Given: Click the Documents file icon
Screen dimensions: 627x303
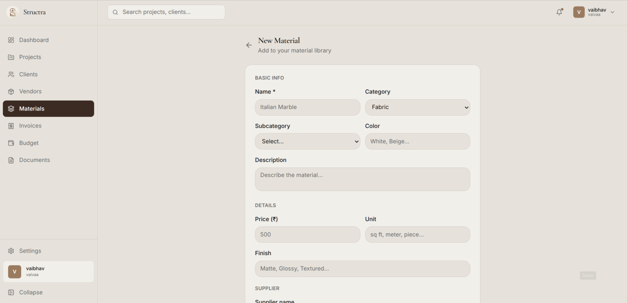Looking at the screenshot, I should [x=11, y=160].
